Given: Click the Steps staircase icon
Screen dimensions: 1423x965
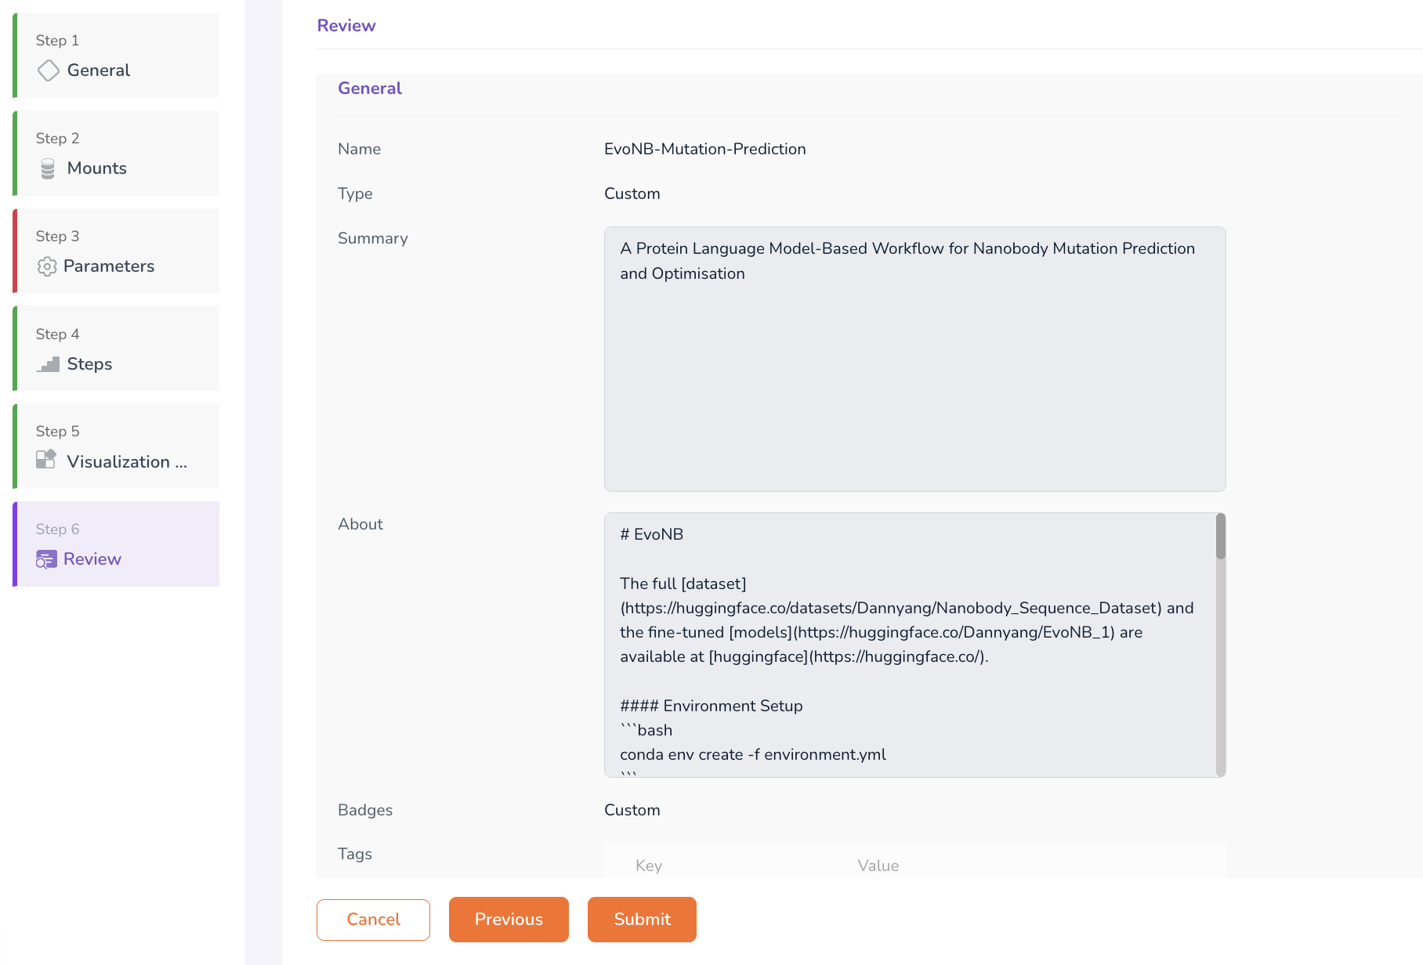Looking at the screenshot, I should [x=48, y=364].
